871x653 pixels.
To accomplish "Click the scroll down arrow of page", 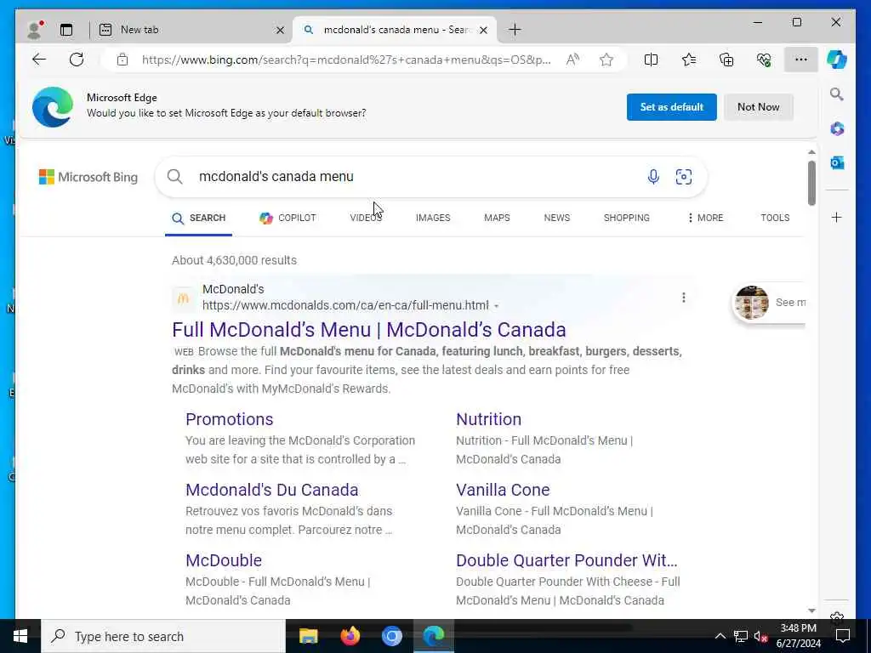I will click(811, 610).
